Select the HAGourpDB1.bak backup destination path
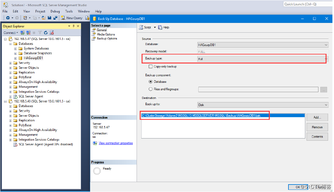 click(x=223, y=116)
